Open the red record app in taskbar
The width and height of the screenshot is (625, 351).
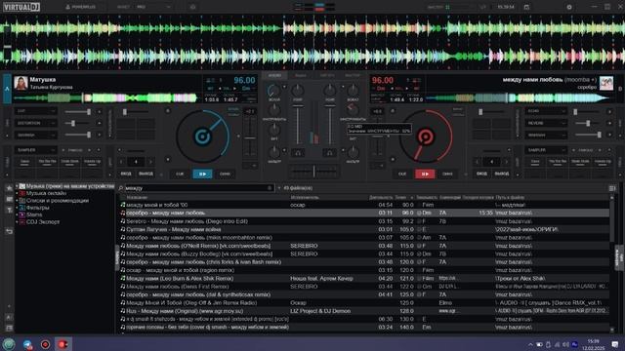point(45,344)
